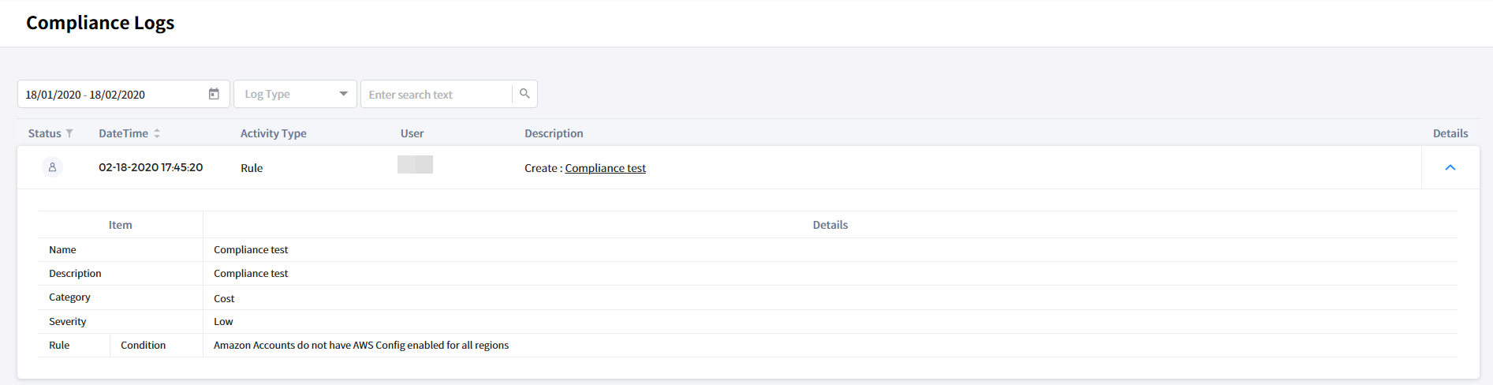Select the 02-18-2020 17:45:20 timestamp cell
This screenshot has height=385, width=1493.
pos(151,167)
